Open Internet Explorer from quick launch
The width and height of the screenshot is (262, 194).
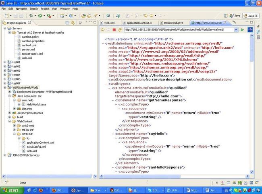35,190
